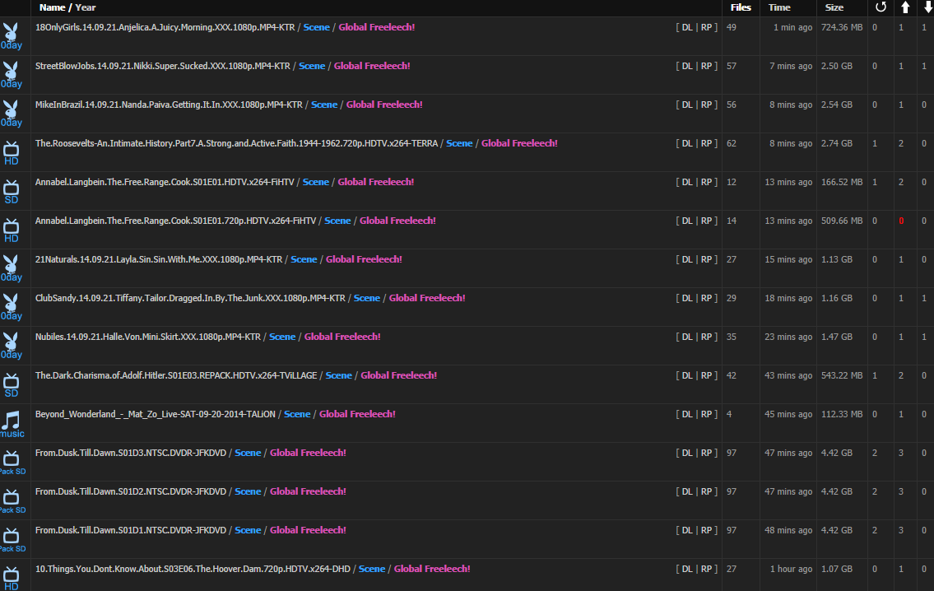
Task: Click DL for Annabel.Langbein S01E01.HDTV.x264 torrent
Action: (x=687, y=182)
